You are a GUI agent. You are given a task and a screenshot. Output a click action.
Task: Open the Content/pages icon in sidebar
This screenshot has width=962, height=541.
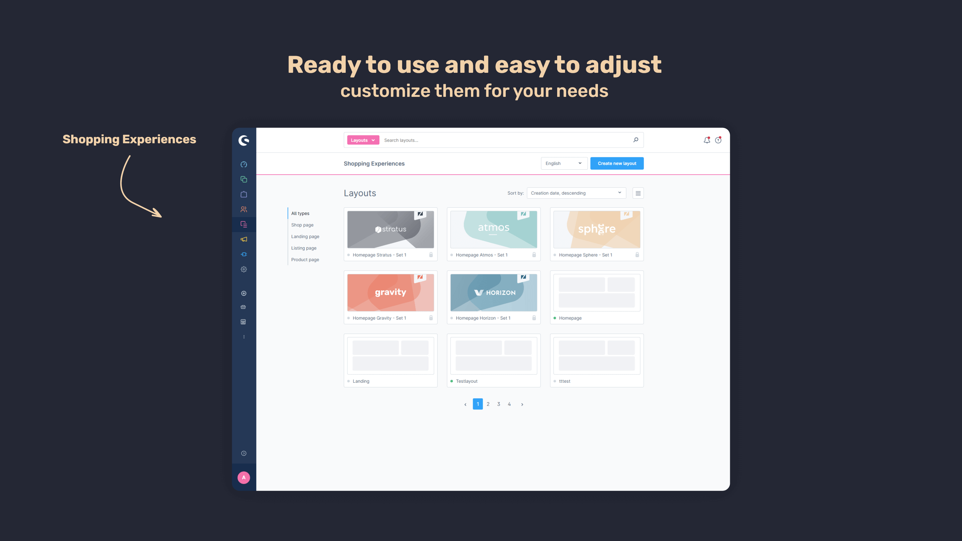(244, 224)
